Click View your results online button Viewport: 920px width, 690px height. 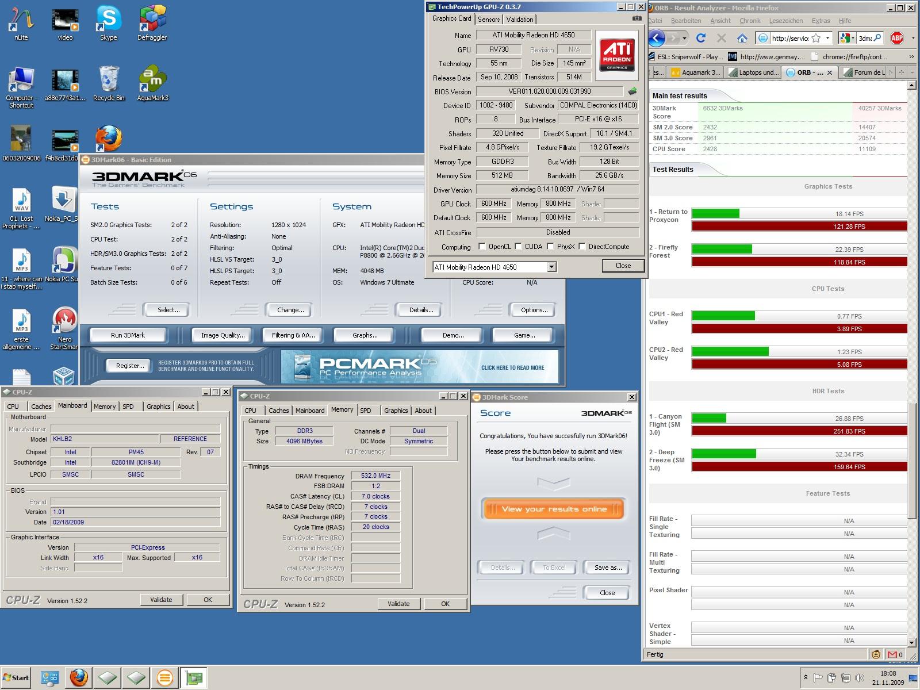point(554,509)
